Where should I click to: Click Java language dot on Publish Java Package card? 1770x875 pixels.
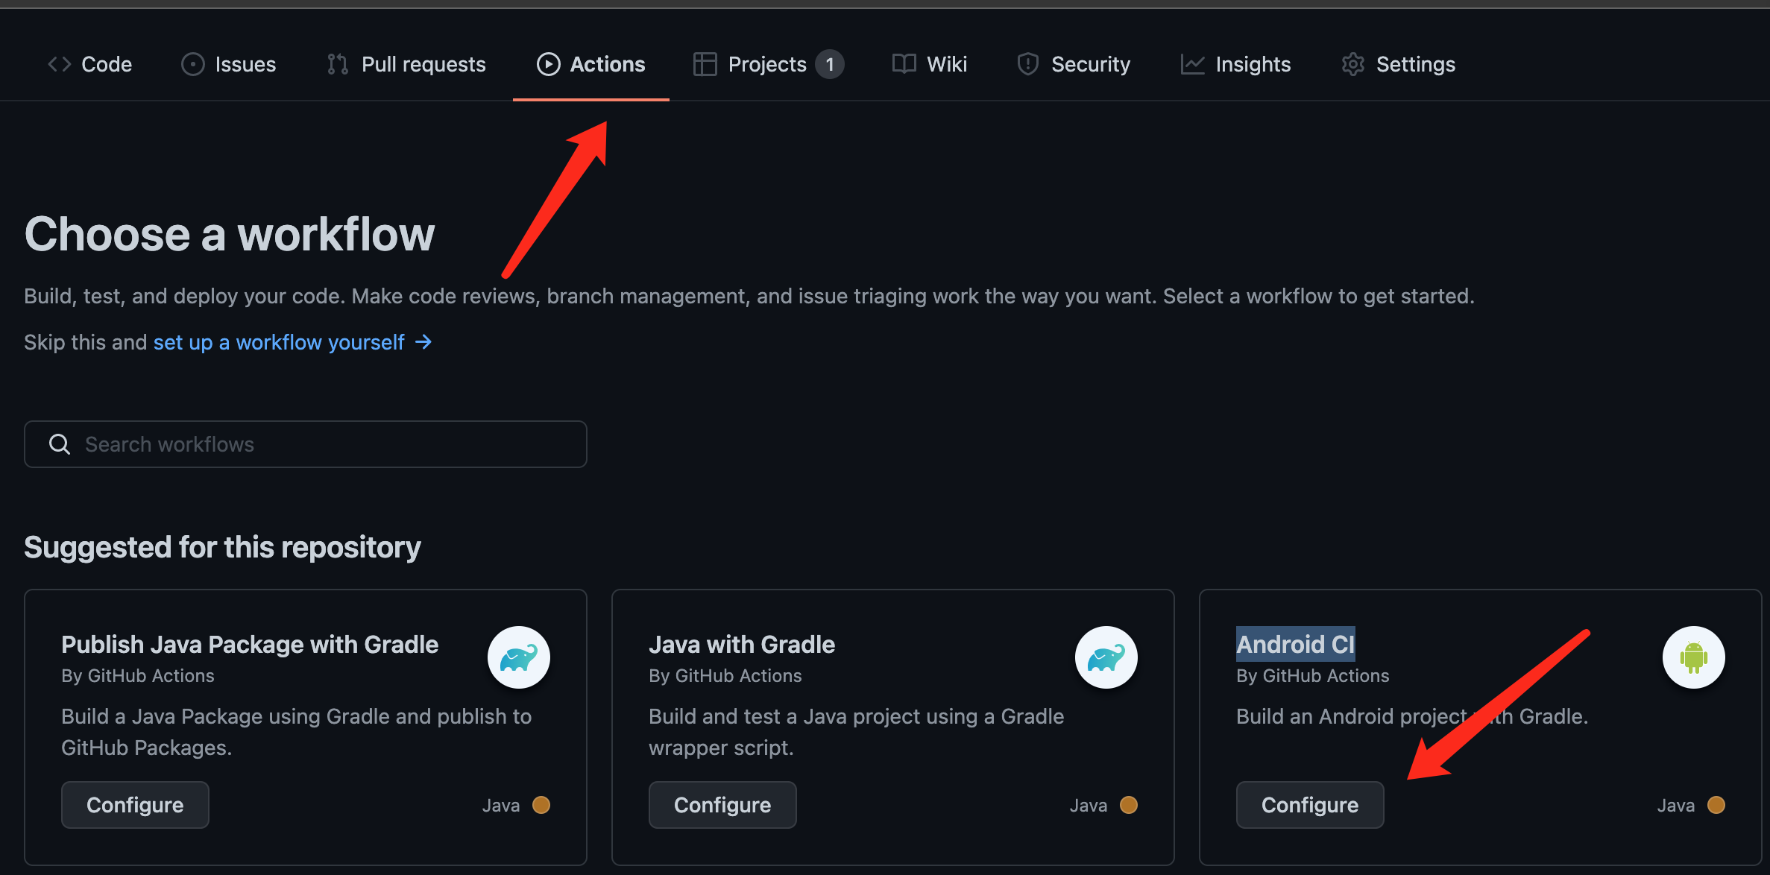pyautogui.click(x=541, y=805)
